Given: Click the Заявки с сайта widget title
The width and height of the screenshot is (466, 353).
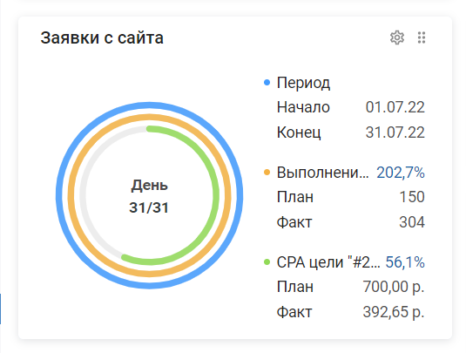Looking at the screenshot, I should 102,37.
